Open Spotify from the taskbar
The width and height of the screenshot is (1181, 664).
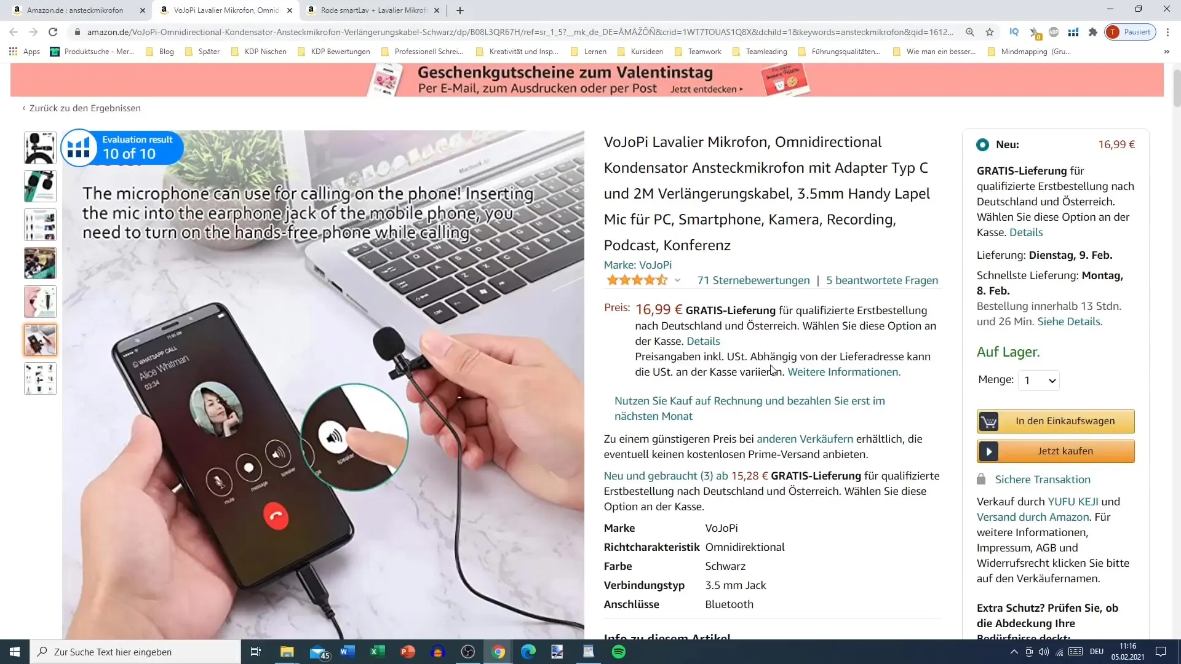(x=619, y=652)
